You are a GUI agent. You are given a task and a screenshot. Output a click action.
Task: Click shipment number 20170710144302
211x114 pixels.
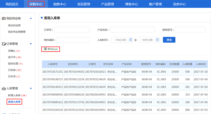tap(74, 72)
